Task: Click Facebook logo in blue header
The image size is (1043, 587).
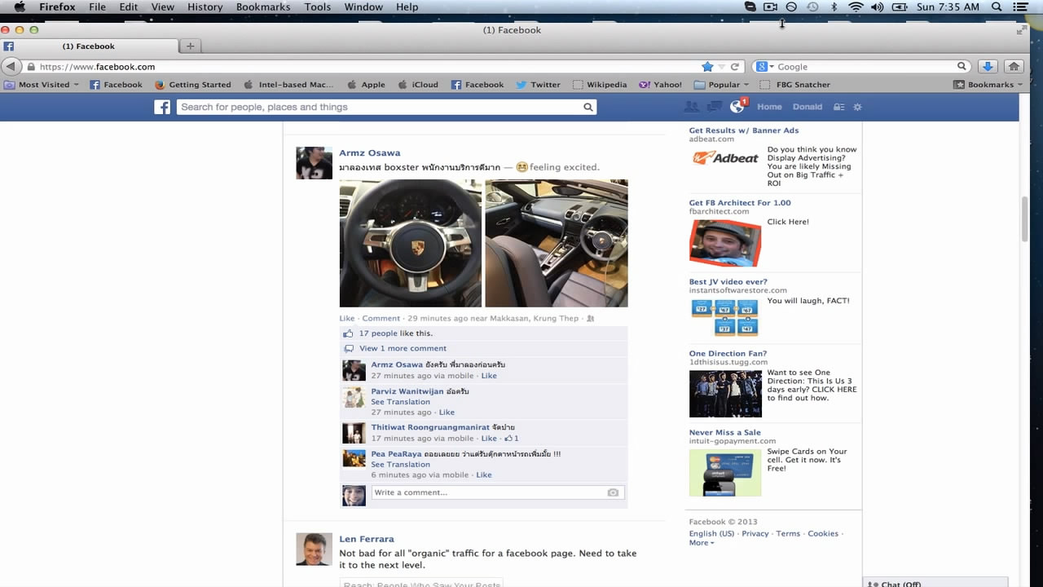Action: (162, 107)
